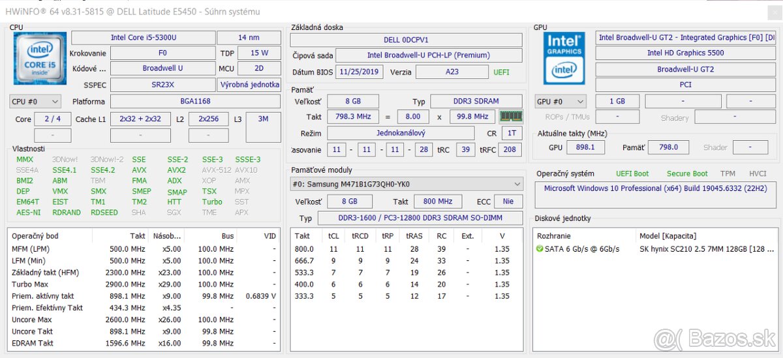Click the green memory module icon
783x358 pixels.
point(510,117)
